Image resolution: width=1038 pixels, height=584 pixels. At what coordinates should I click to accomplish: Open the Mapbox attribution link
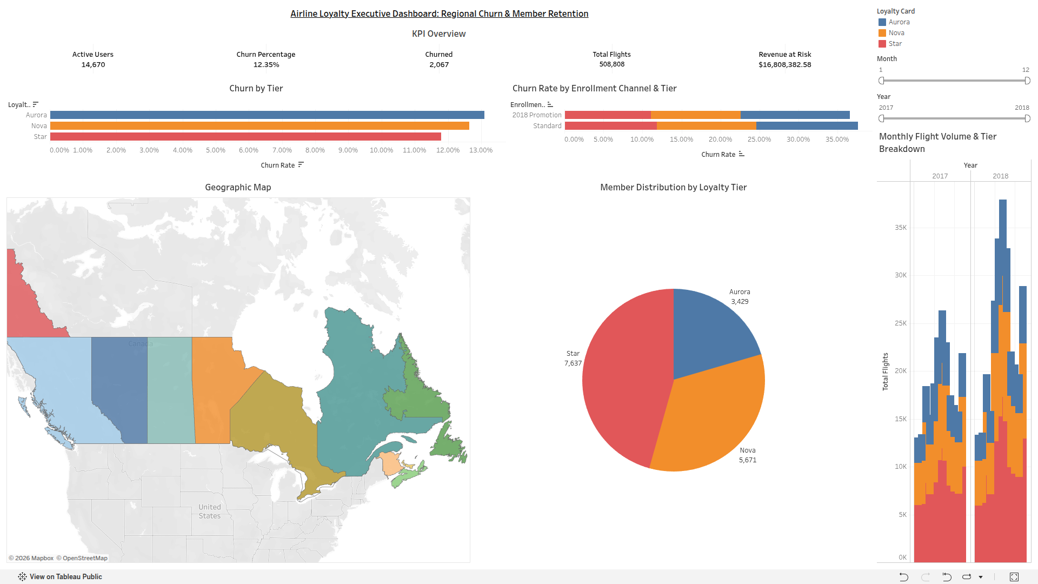tap(31, 558)
